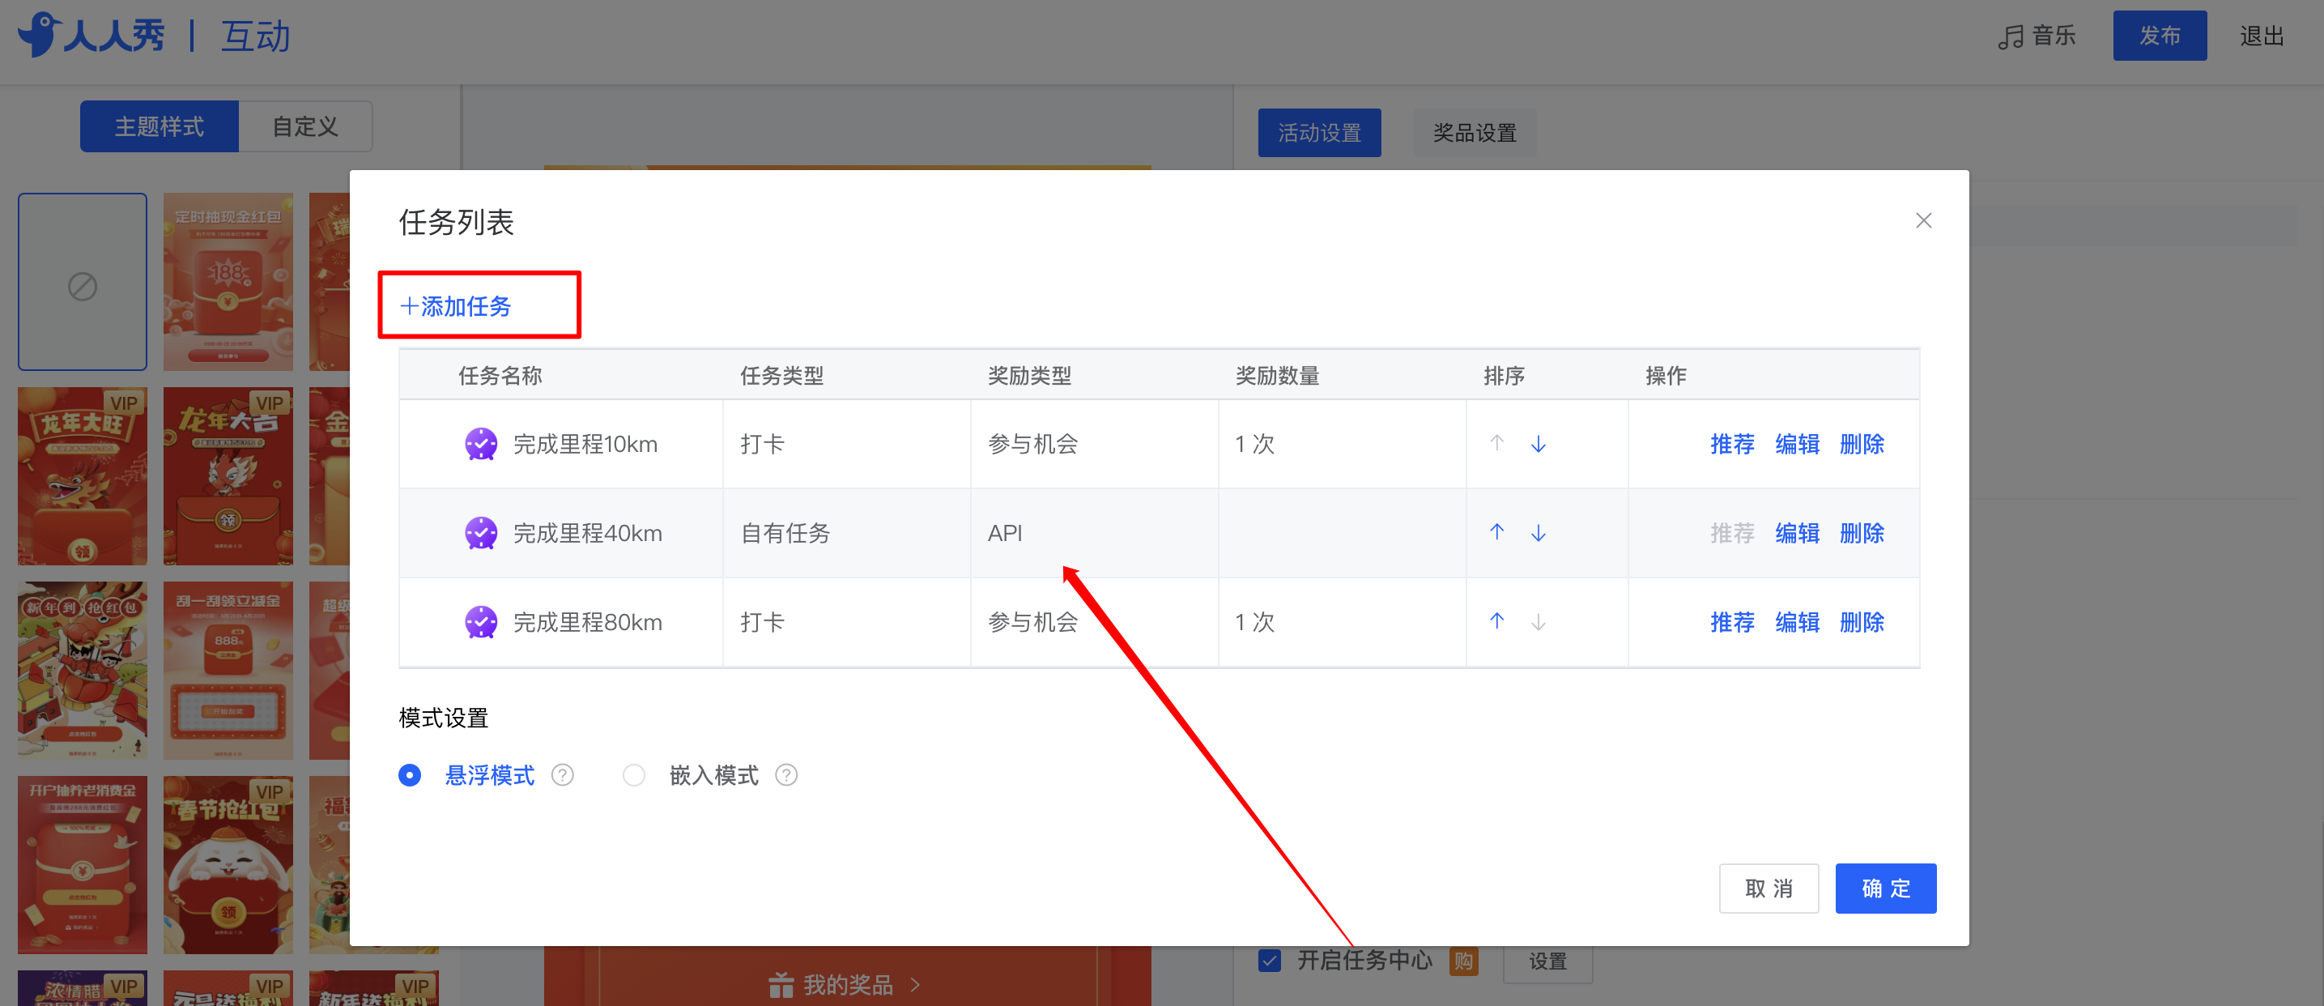Click 推荐 for 完成里程40km
This screenshot has width=2324, height=1006.
[x=1732, y=533]
